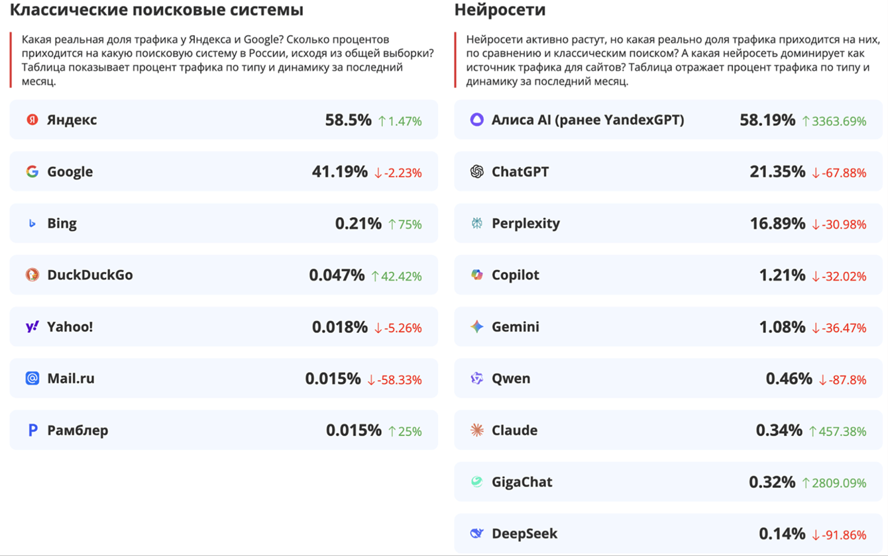Click the Google logo icon
The image size is (888, 556).
click(32, 171)
